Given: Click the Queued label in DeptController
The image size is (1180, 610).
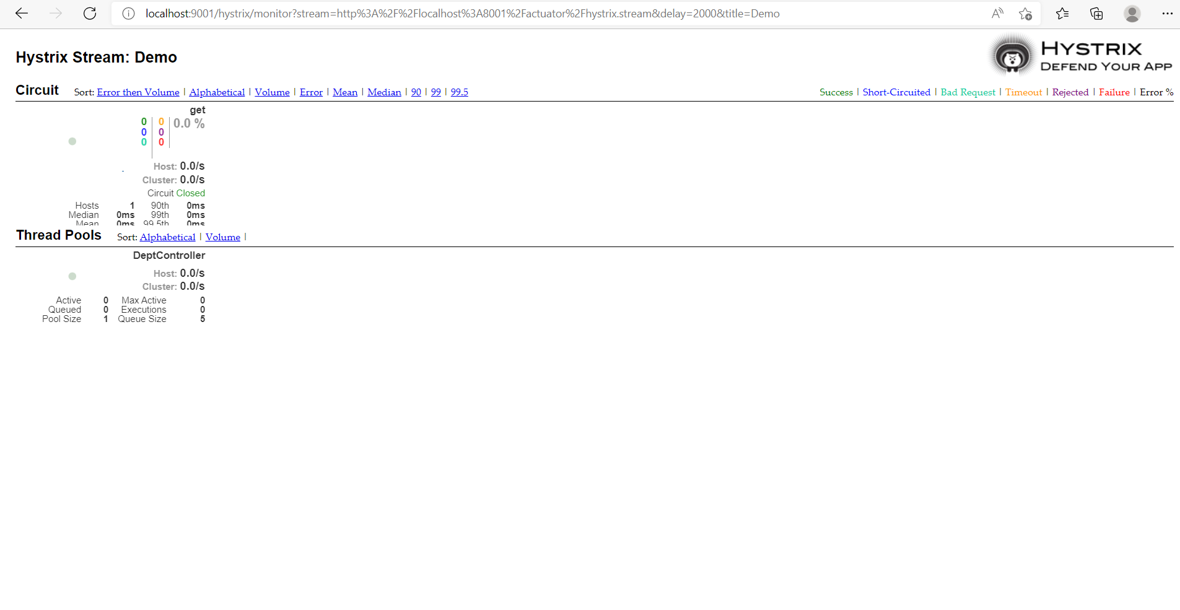Looking at the screenshot, I should click(65, 310).
